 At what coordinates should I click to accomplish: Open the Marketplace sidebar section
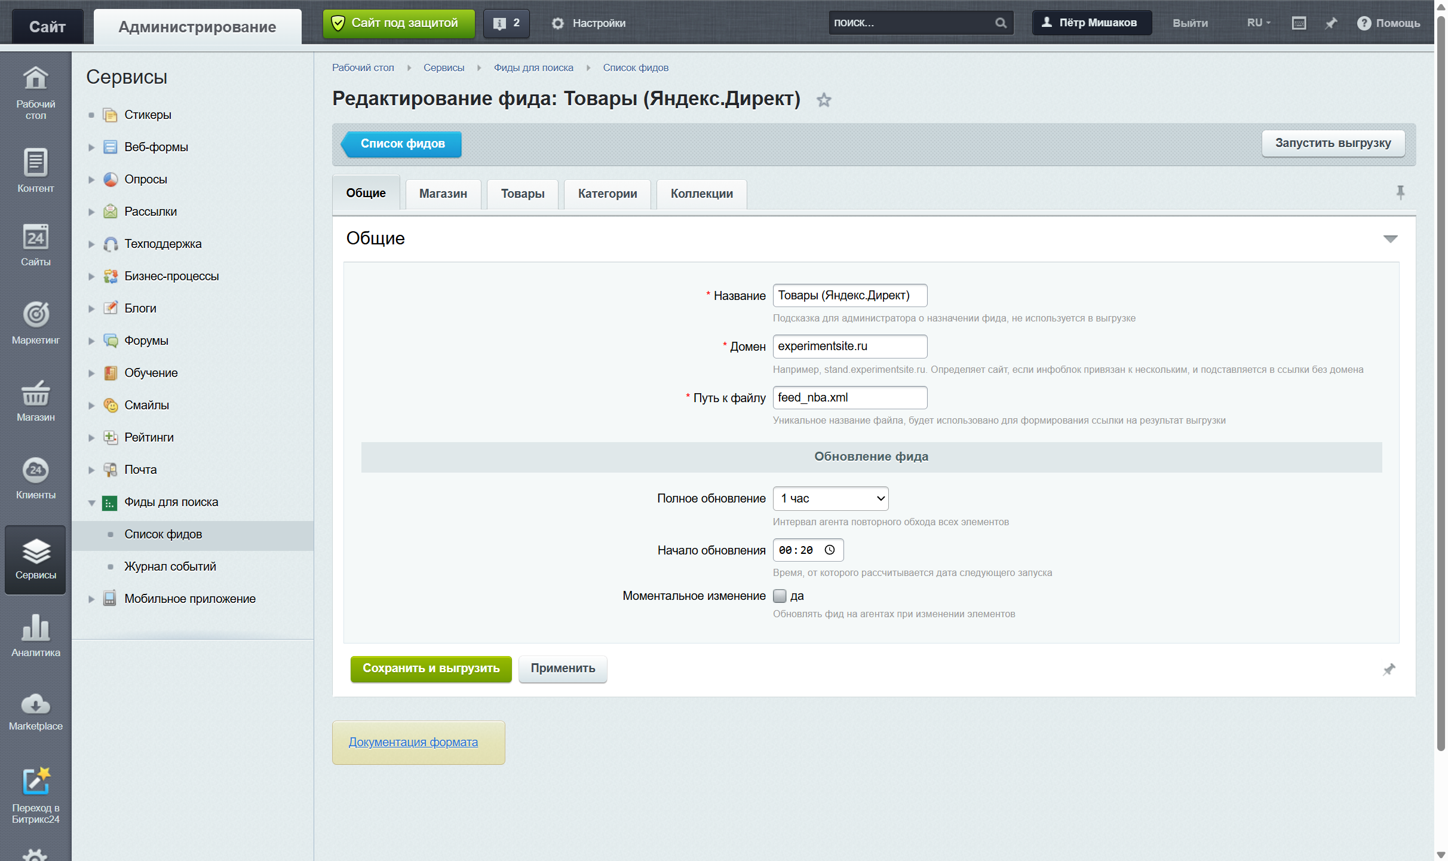[x=35, y=711]
